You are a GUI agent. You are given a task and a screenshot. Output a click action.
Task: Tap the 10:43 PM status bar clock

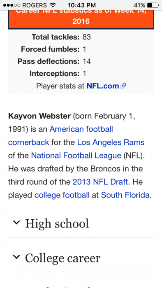tap(82, 5)
